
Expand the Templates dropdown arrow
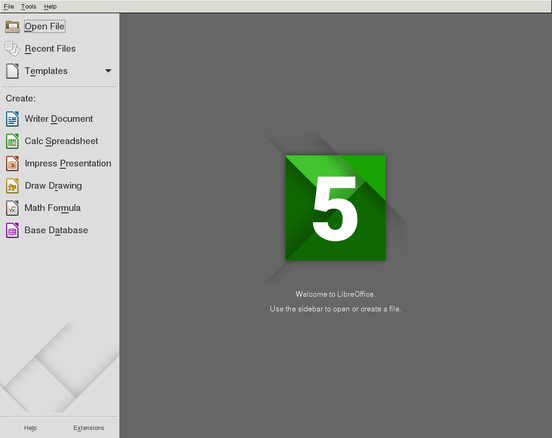(108, 71)
